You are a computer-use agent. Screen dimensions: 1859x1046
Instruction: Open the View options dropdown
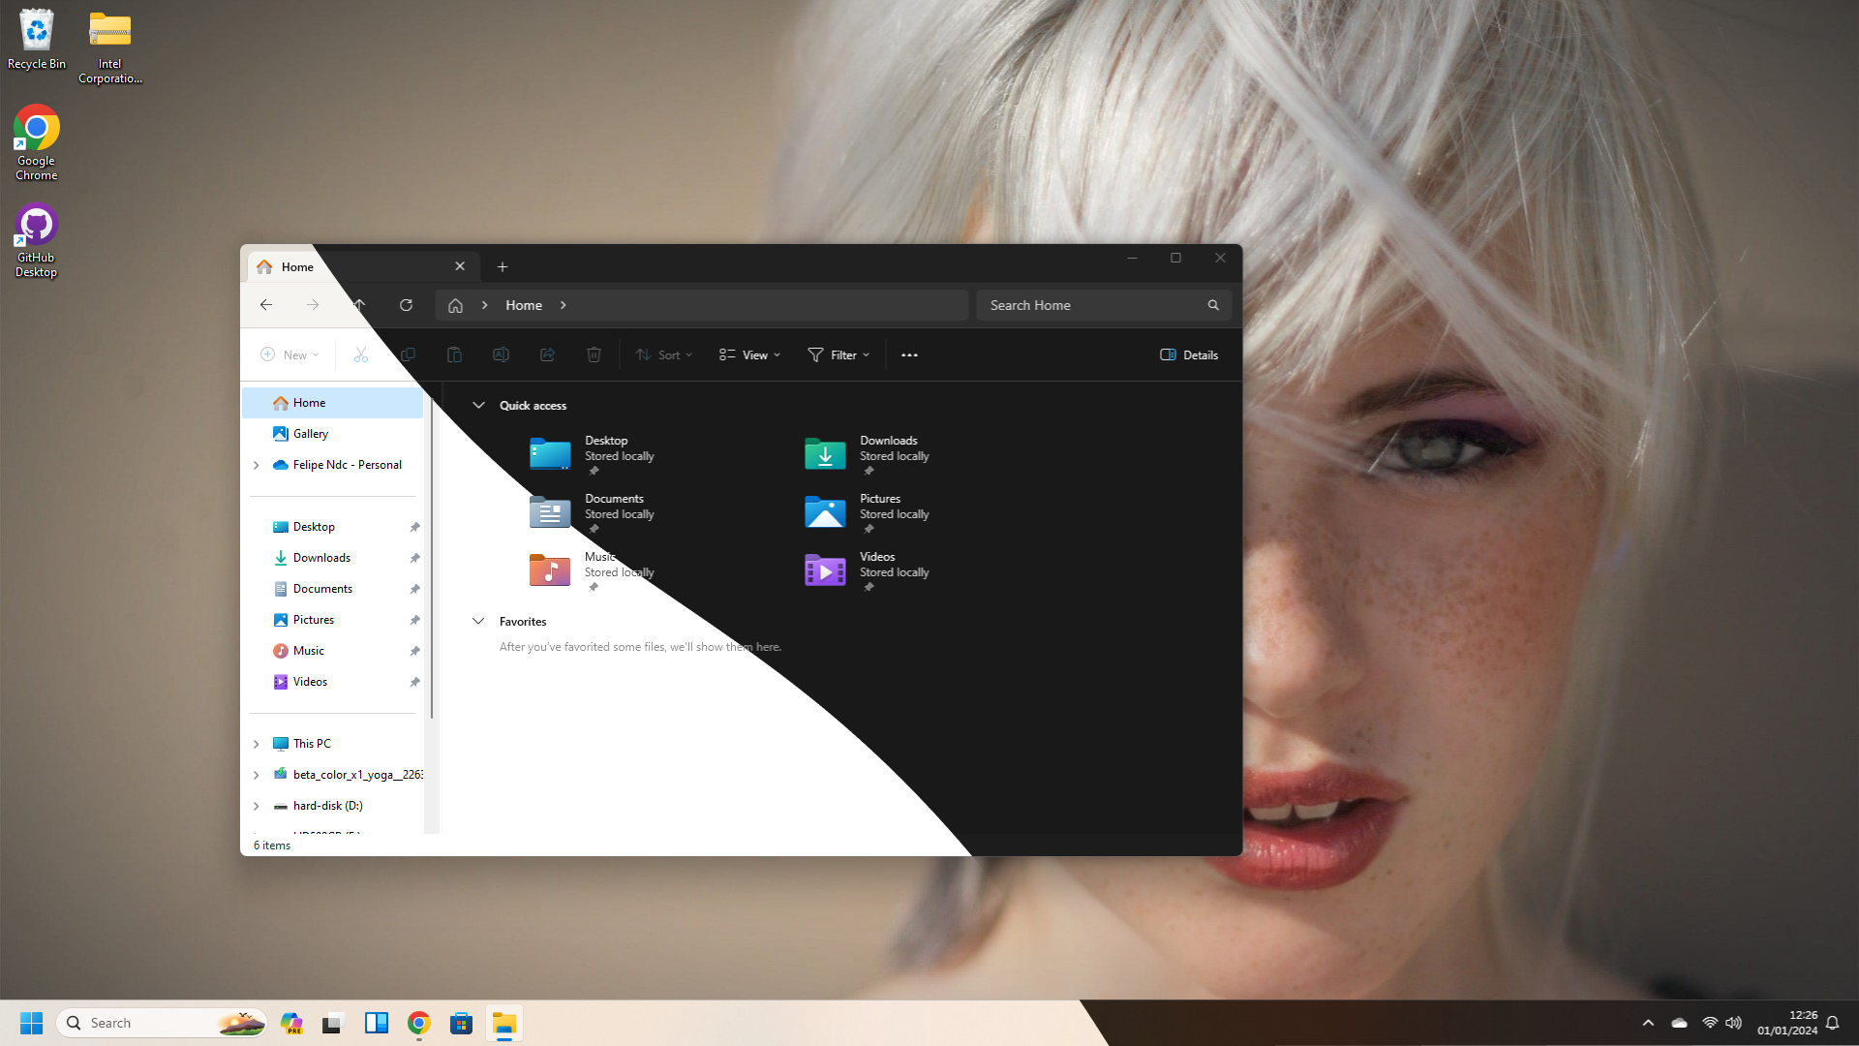[749, 355]
